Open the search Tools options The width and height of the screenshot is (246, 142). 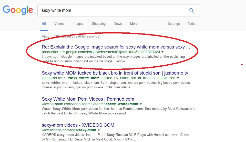coord(191,23)
